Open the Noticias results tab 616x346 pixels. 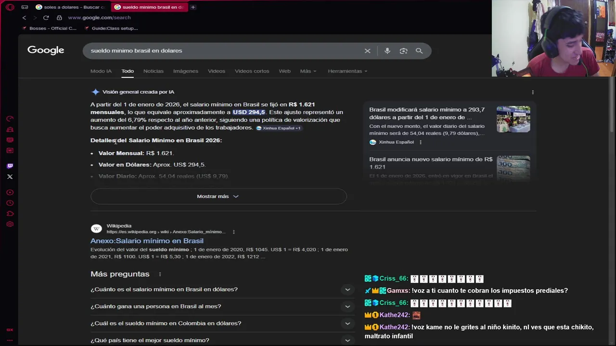[154, 71]
